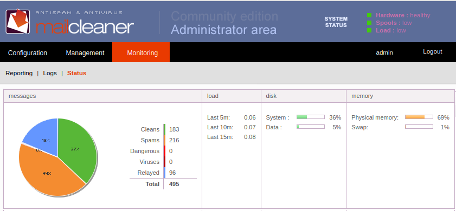
Task: Click the Physical memory usage bar
Action: click(419, 117)
